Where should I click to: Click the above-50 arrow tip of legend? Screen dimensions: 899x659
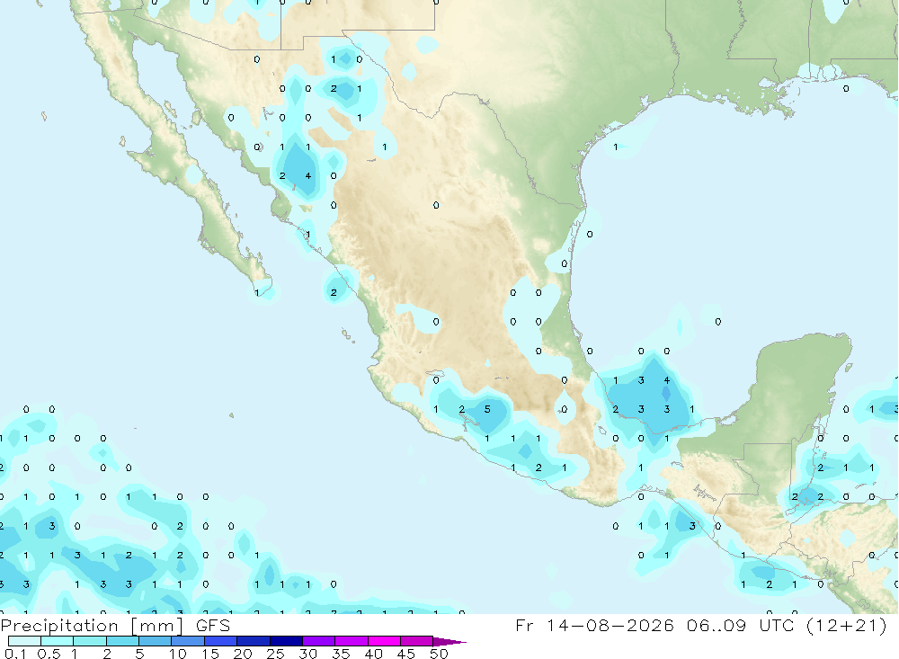(x=449, y=642)
